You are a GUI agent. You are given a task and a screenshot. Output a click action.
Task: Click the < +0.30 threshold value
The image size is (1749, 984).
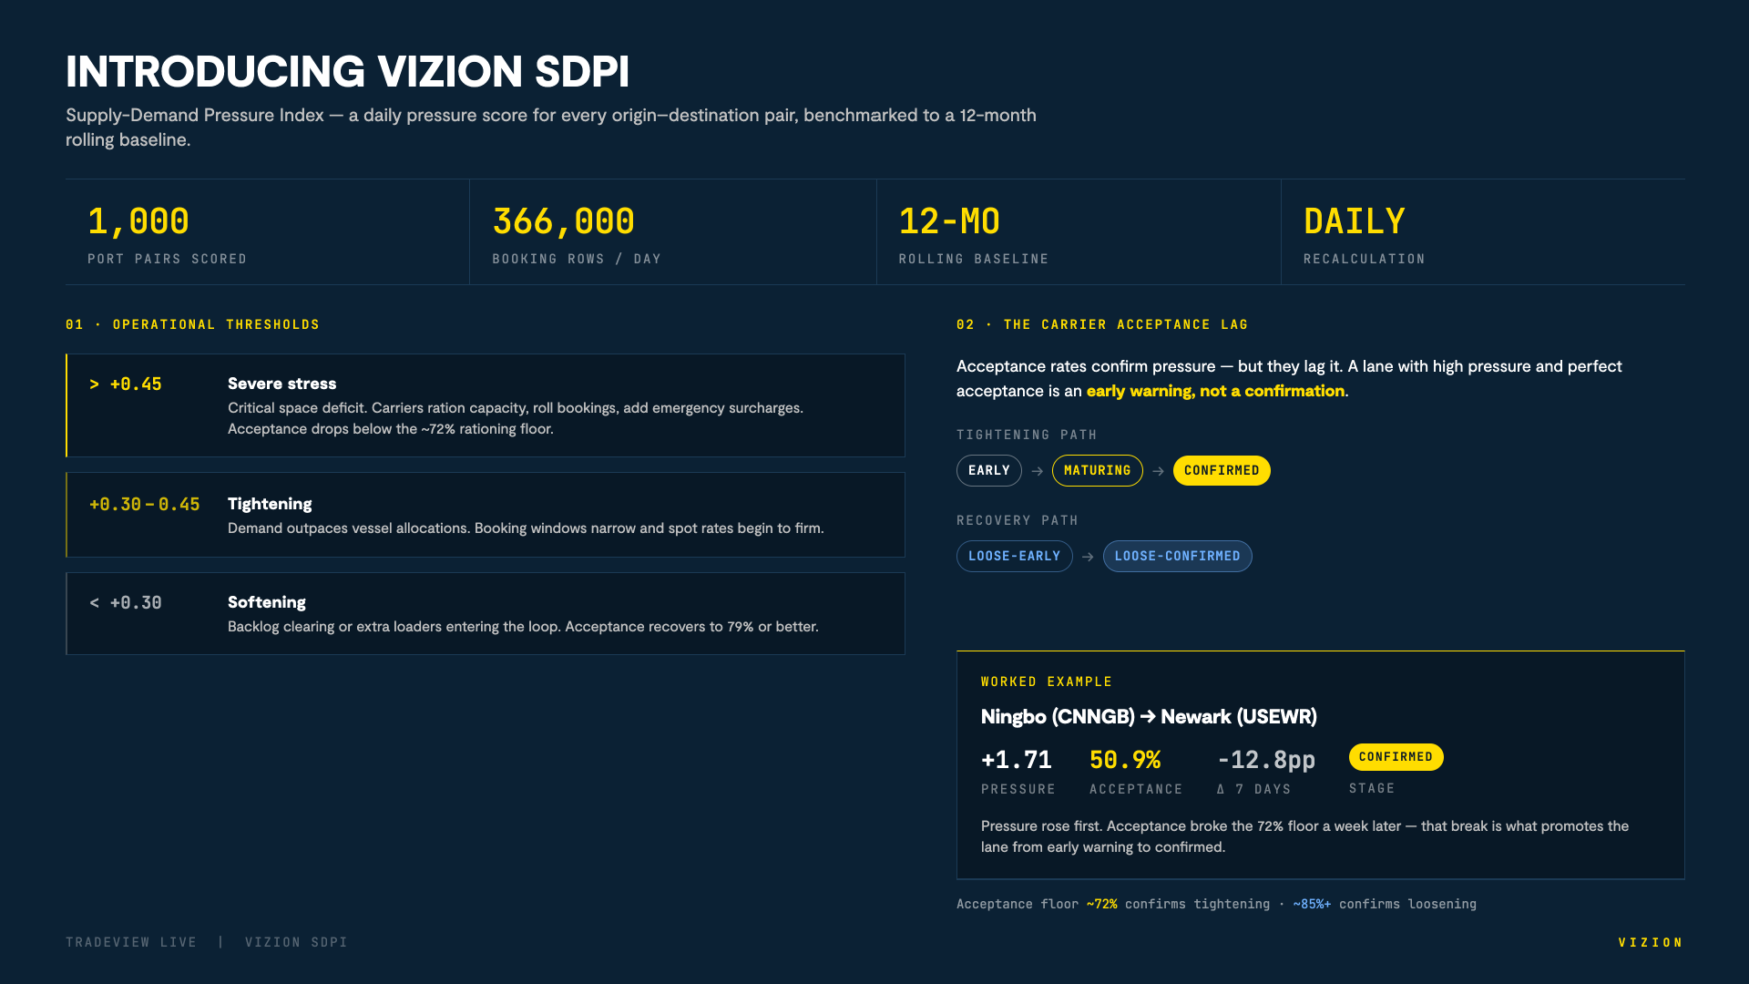point(126,603)
